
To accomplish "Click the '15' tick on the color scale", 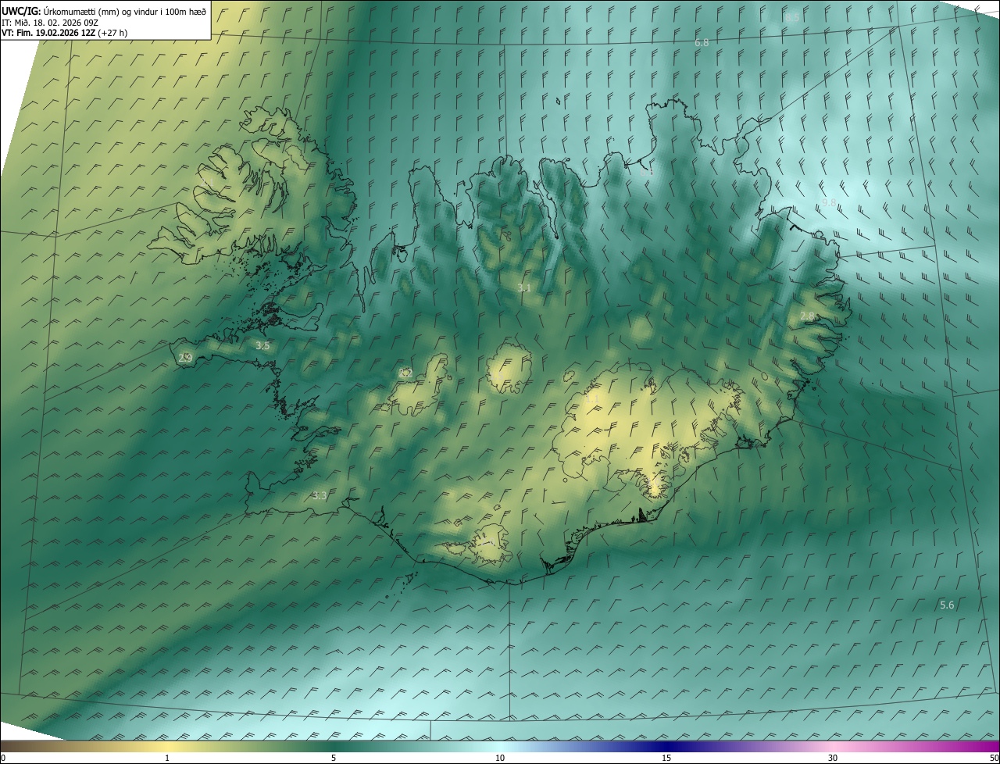I will pos(666,758).
